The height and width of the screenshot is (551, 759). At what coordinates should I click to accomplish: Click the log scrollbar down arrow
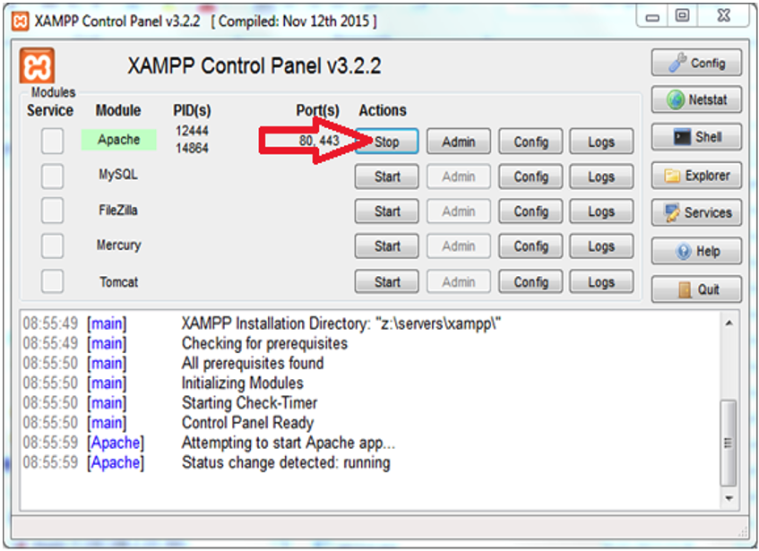click(729, 498)
